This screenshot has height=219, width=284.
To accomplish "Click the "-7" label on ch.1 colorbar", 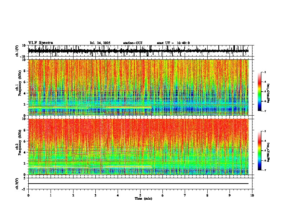I will click(x=264, y=111).
